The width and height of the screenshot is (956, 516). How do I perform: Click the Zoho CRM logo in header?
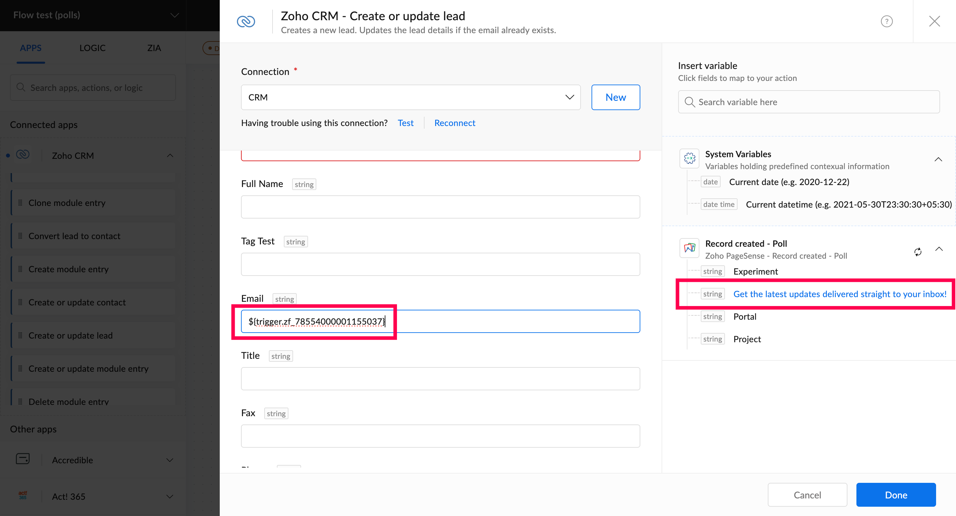246,21
